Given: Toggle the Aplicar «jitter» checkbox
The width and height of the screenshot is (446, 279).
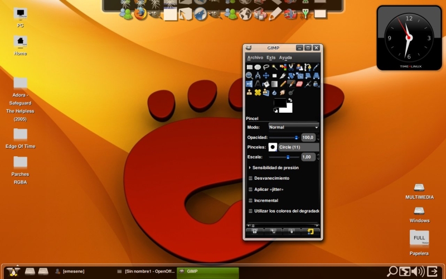Looking at the screenshot, I should tap(250, 189).
